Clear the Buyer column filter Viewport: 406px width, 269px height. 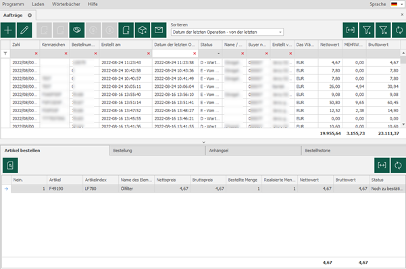tap(266, 53)
